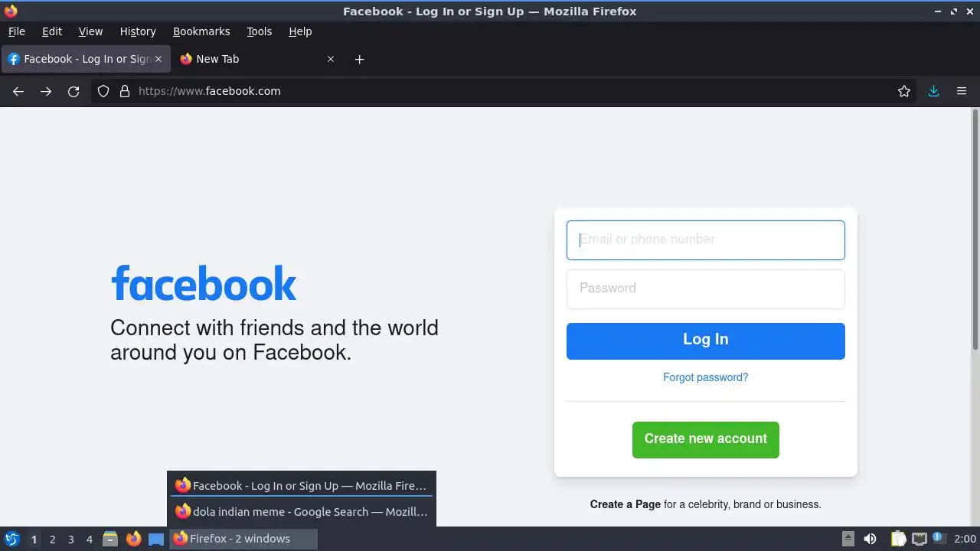Image resolution: width=980 pixels, height=551 pixels.
Task: Click the blue Log In button
Action: [x=706, y=341]
